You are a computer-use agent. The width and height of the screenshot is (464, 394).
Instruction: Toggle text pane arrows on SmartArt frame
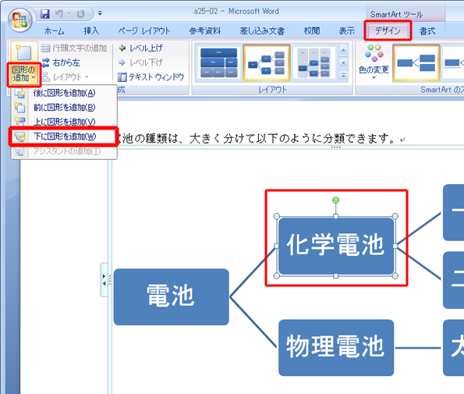pyautogui.click(x=104, y=279)
